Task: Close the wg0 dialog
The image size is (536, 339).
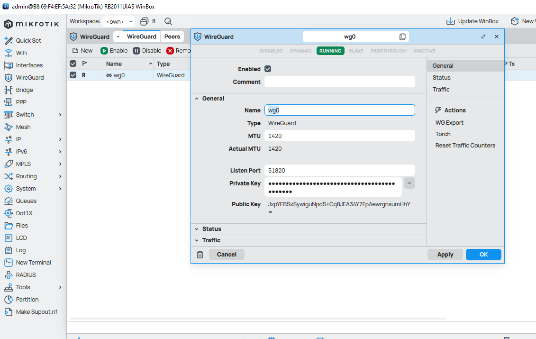Action: [x=496, y=37]
